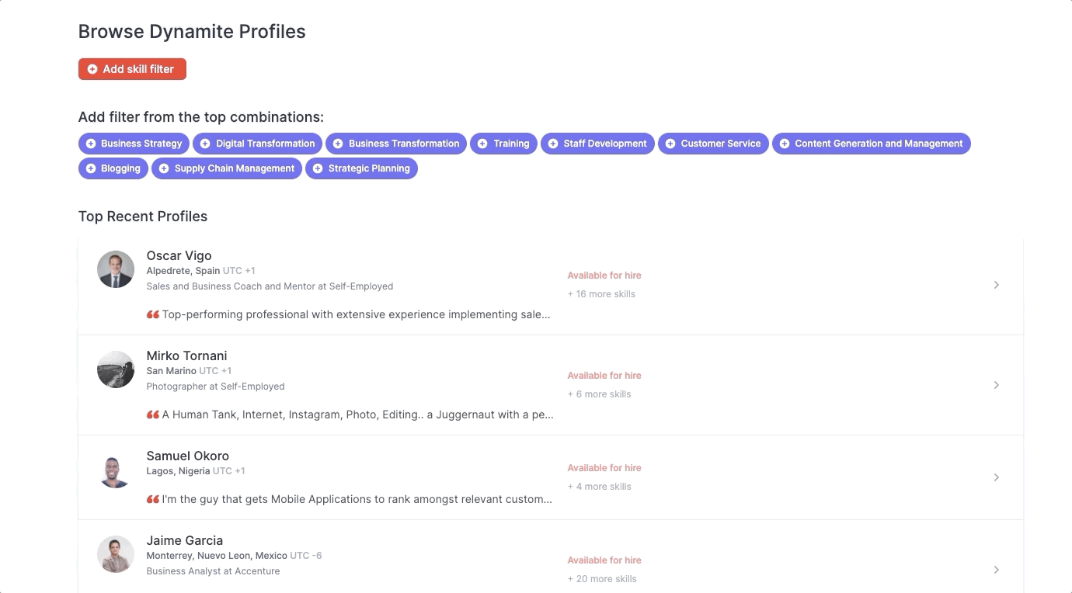Open Oscar Vigo's profile photo
The width and height of the screenshot is (1072, 593).
pos(116,269)
